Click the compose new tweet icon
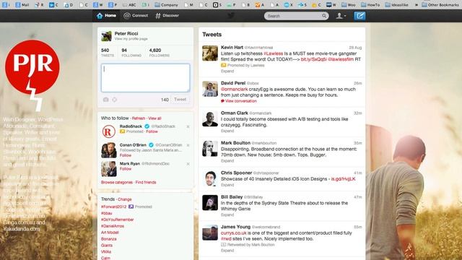462x260 pixels. point(359,16)
